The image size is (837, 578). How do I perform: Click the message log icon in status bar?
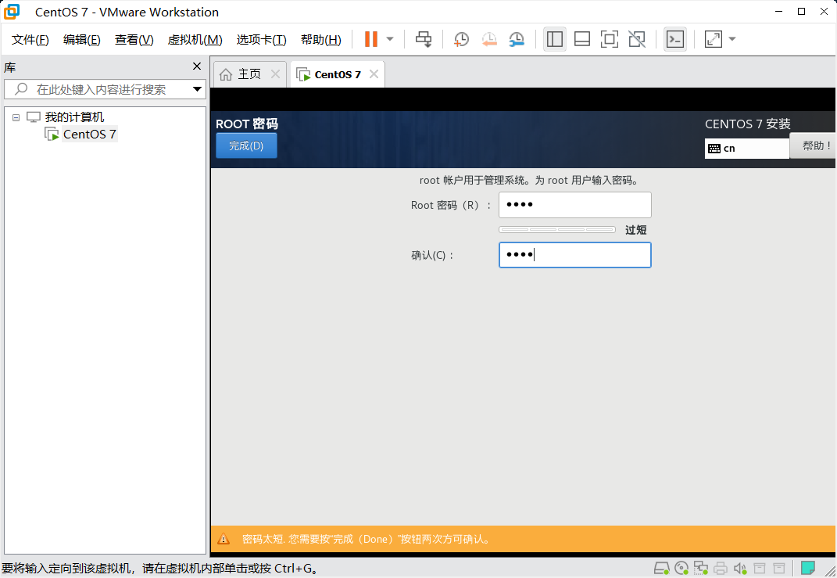(x=808, y=568)
